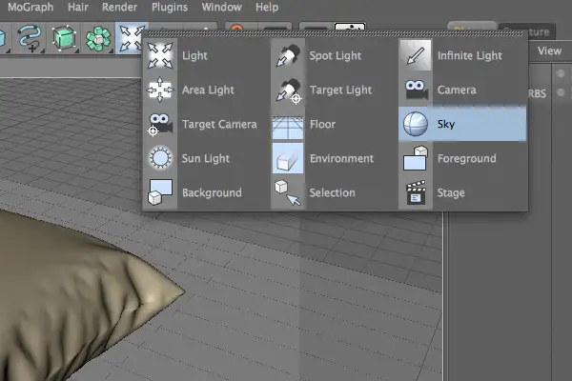Select the Sky object icon

[416, 124]
